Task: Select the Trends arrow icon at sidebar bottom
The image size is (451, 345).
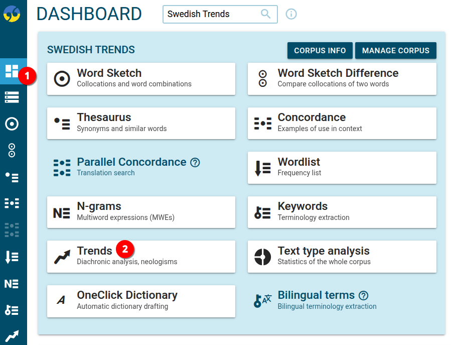Action: [13, 334]
